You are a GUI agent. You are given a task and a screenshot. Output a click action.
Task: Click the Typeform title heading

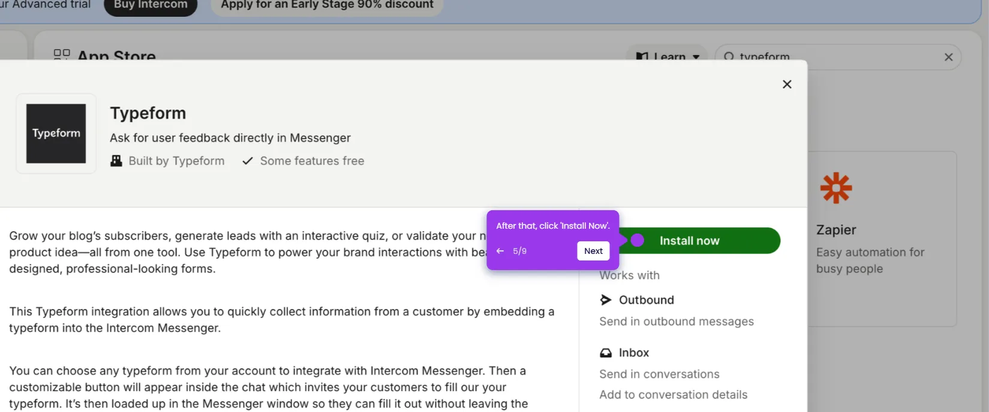[148, 113]
